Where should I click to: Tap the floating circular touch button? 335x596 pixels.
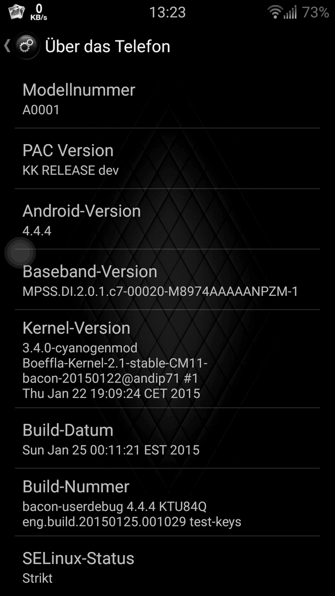(20, 253)
